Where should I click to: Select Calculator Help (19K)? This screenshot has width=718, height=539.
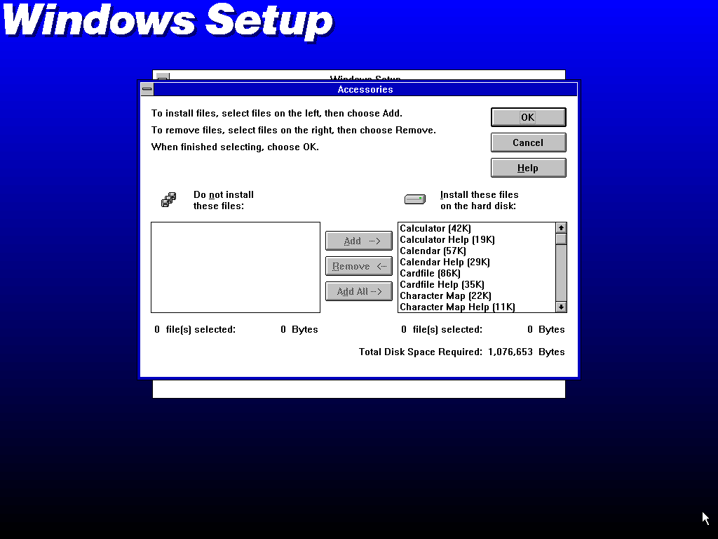476,239
